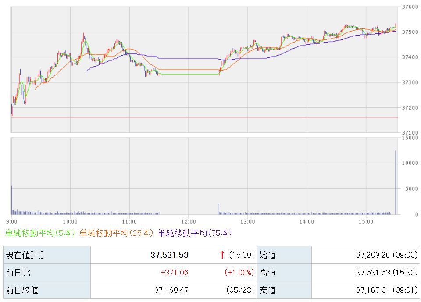This screenshot has width=421, height=302.
Task: Click the 25-period simple moving average legend
Action: pyautogui.click(x=116, y=233)
